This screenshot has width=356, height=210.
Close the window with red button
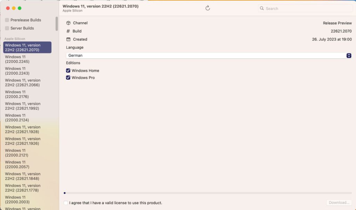point(8,8)
